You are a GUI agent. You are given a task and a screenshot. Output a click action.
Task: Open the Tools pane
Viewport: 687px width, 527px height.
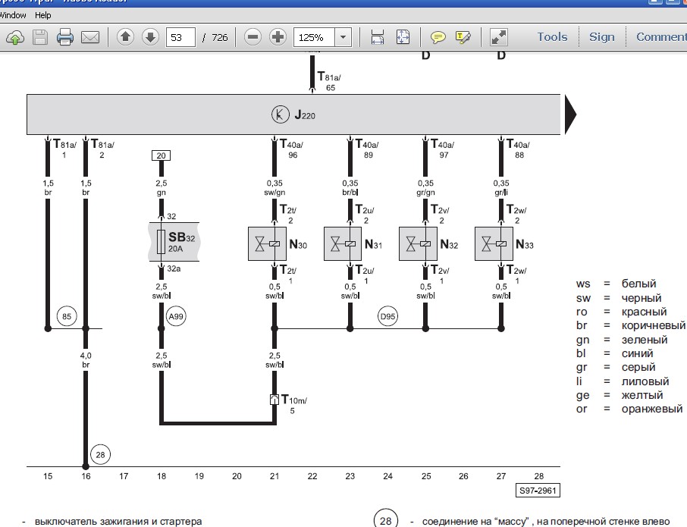point(552,37)
